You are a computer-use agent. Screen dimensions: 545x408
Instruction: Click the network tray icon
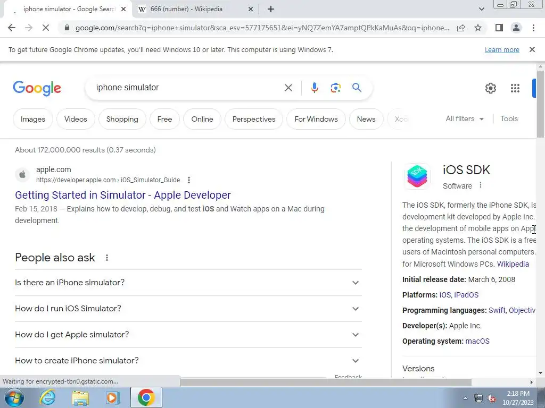(x=478, y=398)
